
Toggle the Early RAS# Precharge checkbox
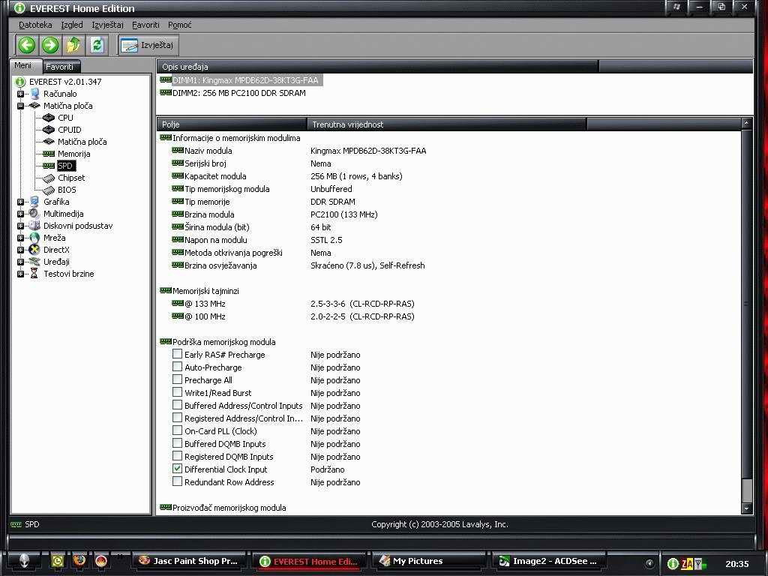178,354
